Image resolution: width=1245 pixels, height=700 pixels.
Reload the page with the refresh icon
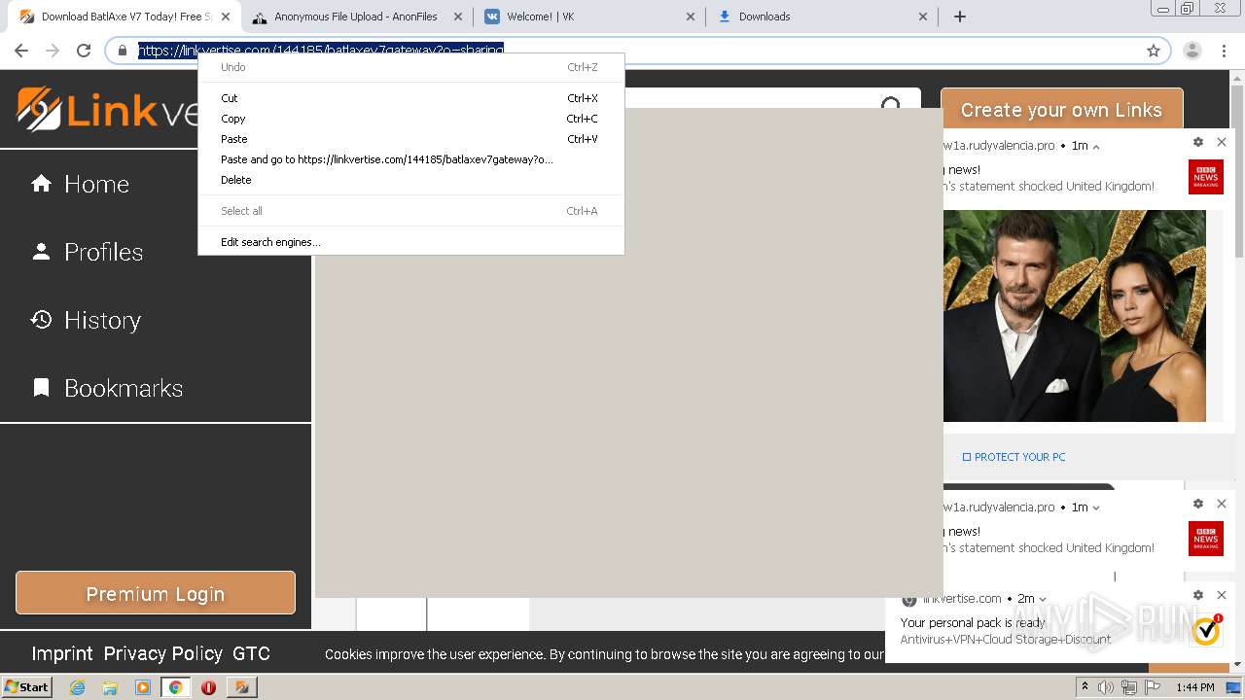click(84, 51)
